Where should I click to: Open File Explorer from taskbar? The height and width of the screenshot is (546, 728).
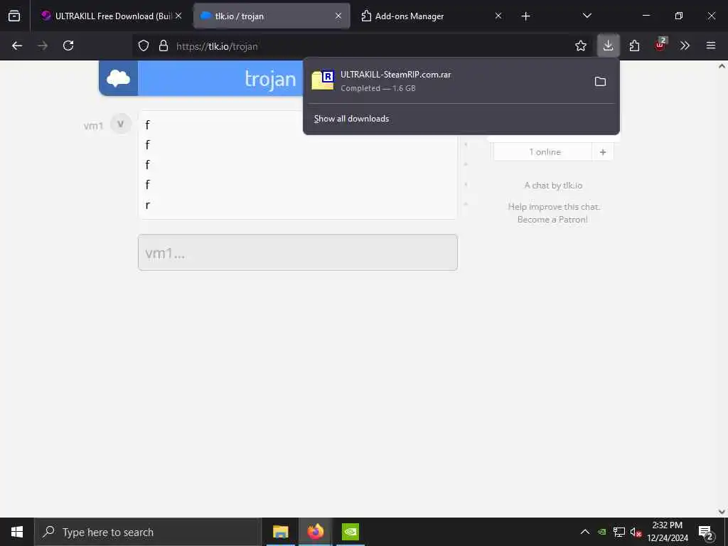point(280,532)
